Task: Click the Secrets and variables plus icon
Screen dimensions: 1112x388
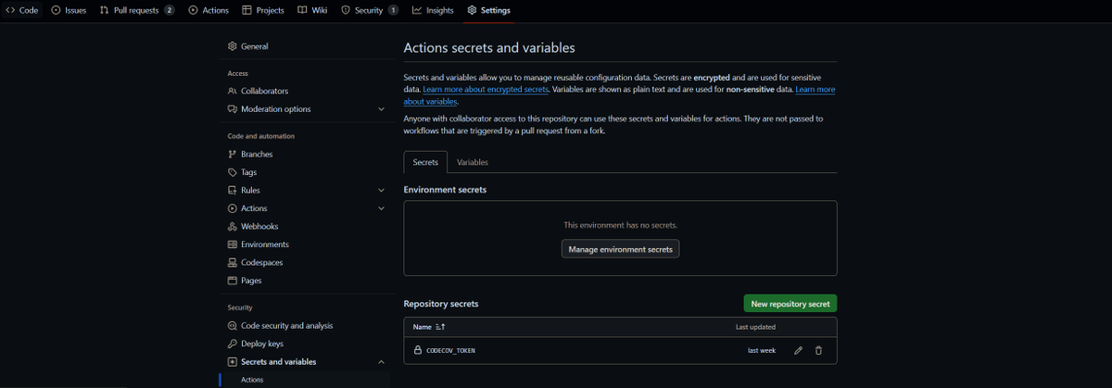Action: pyautogui.click(x=232, y=362)
